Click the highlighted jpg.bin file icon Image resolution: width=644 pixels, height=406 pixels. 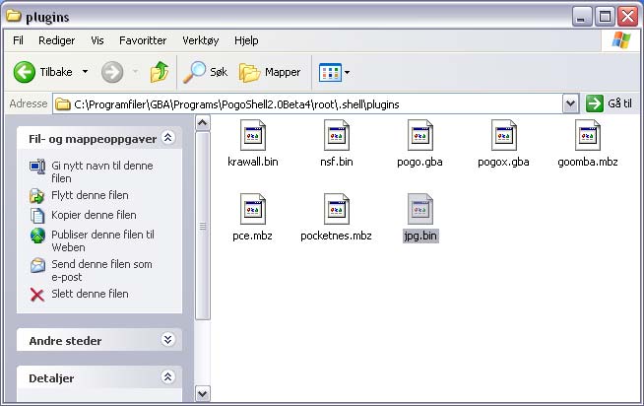[x=420, y=209]
